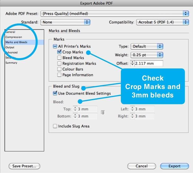Click the Right bleed stepper
This screenshot has height=173, width=193.
pos(132,116)
